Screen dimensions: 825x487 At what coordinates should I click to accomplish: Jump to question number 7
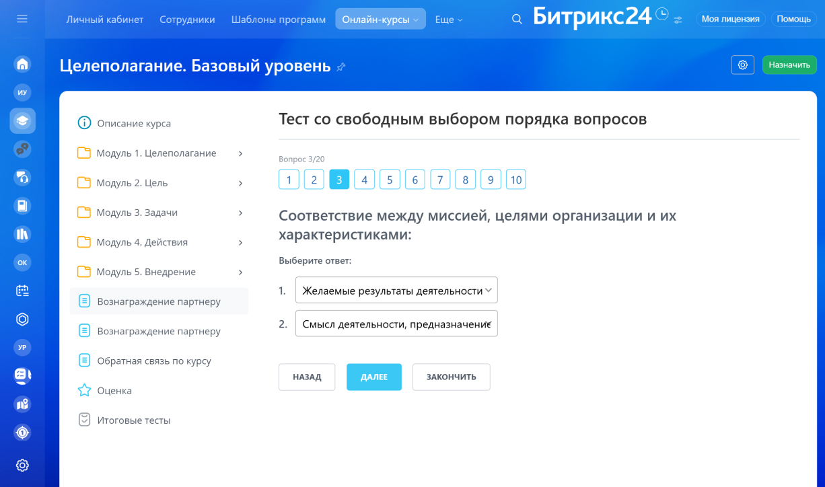pos(440,180)
